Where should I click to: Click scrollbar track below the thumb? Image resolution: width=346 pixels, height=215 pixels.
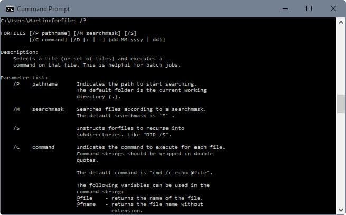point(341,160)
